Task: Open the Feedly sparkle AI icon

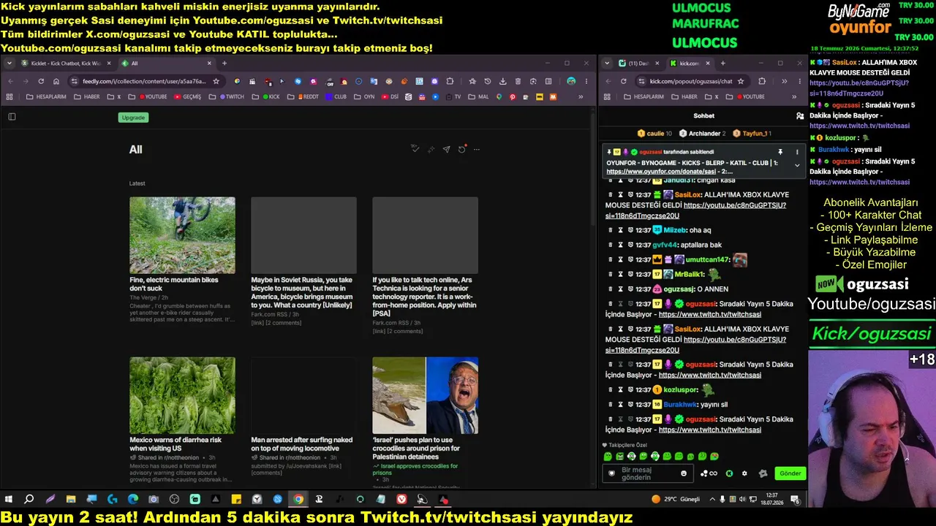Action: 431,149
